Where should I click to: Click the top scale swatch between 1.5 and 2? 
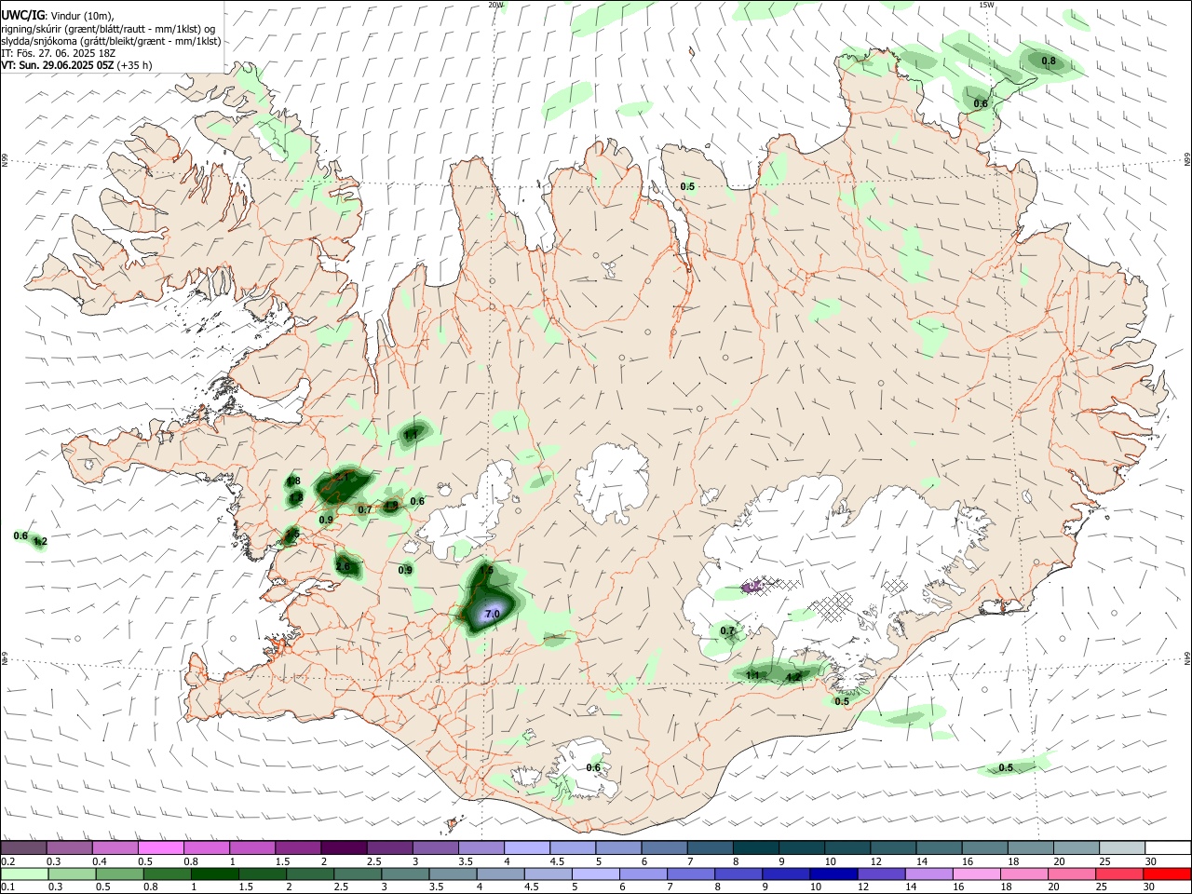(298, 847)
